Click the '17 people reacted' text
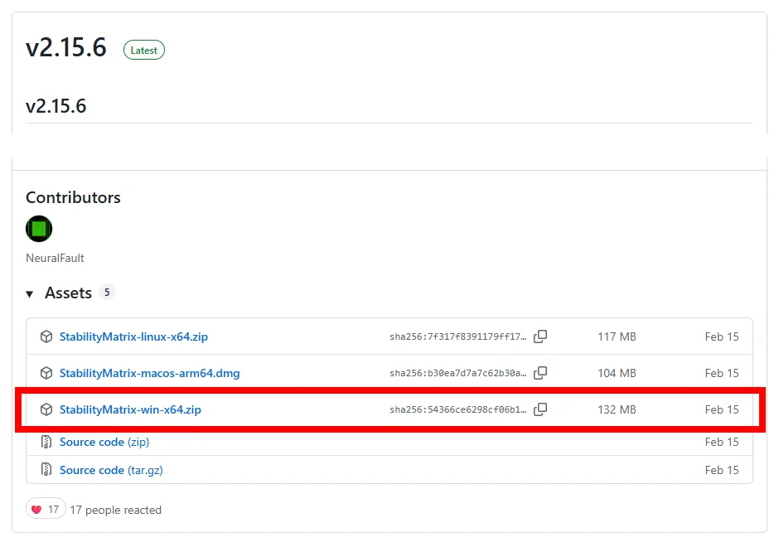 (116, 510)
